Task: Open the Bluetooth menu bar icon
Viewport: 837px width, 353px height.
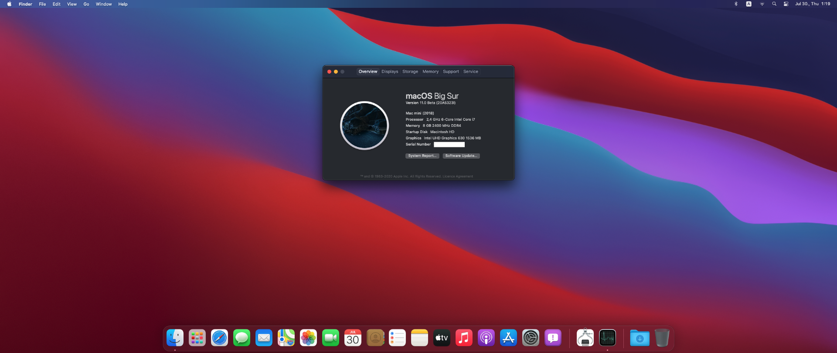Action: pyautogui.click(x=736, y=4)
